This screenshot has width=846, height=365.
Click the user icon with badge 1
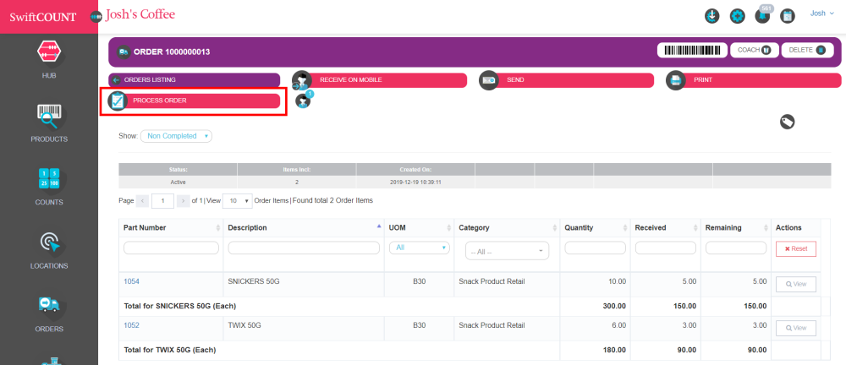(x=303, y=101)
